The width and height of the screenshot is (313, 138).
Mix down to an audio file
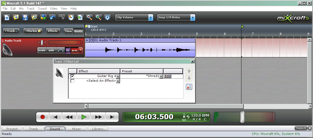click(80, 17)
